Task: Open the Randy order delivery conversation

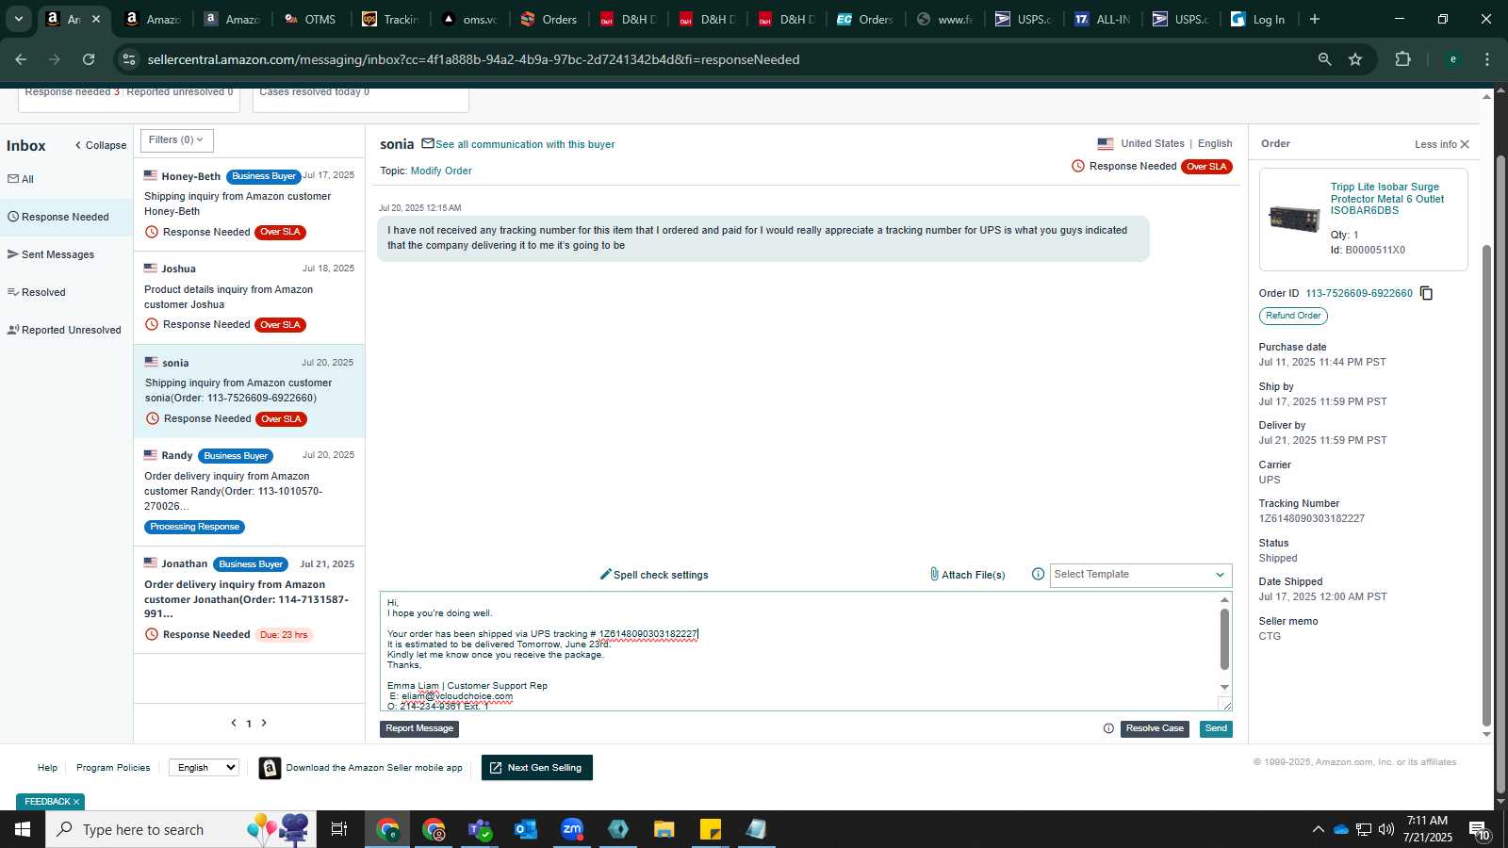Action: pyautogui.click(x=250, y=492)
